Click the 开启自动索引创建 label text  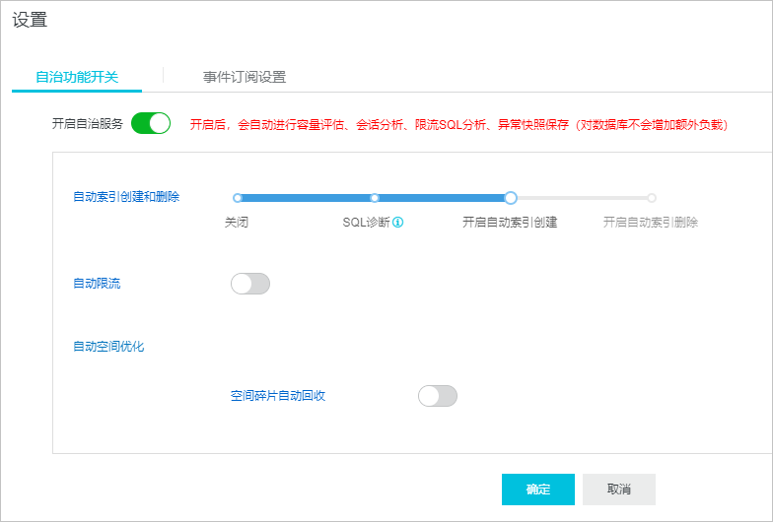click(510, 223)
